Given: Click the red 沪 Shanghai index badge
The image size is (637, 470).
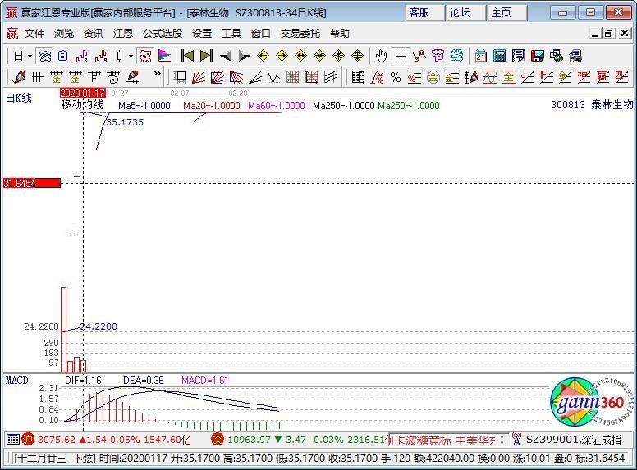Looking at the screenshot, I should click(x=29, y=439).
